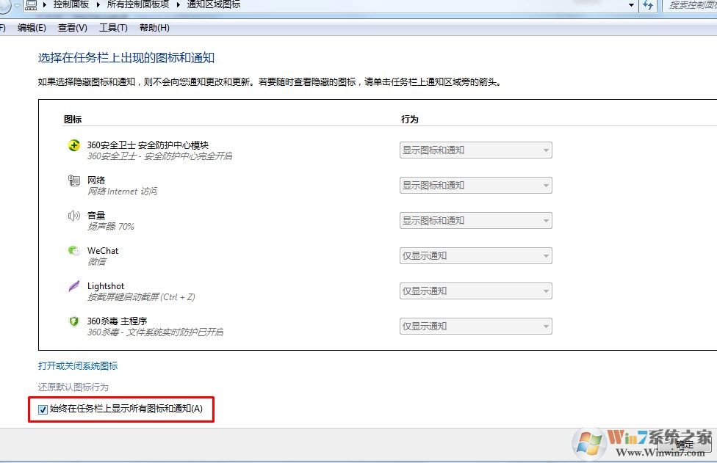Open the 工具(T) menu
The height and width of the screenshot is (463, 717).
(x=113, y=28)
